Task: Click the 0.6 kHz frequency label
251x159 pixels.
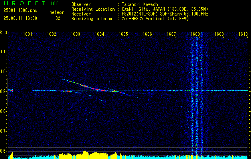Action: (3, 151)
